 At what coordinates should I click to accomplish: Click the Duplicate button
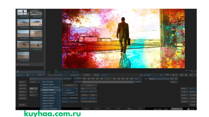(185, 102)
